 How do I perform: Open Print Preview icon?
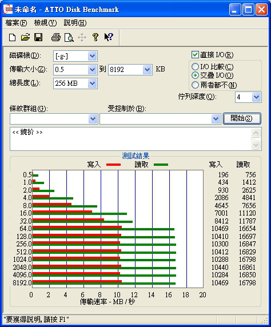coord(69,38)
